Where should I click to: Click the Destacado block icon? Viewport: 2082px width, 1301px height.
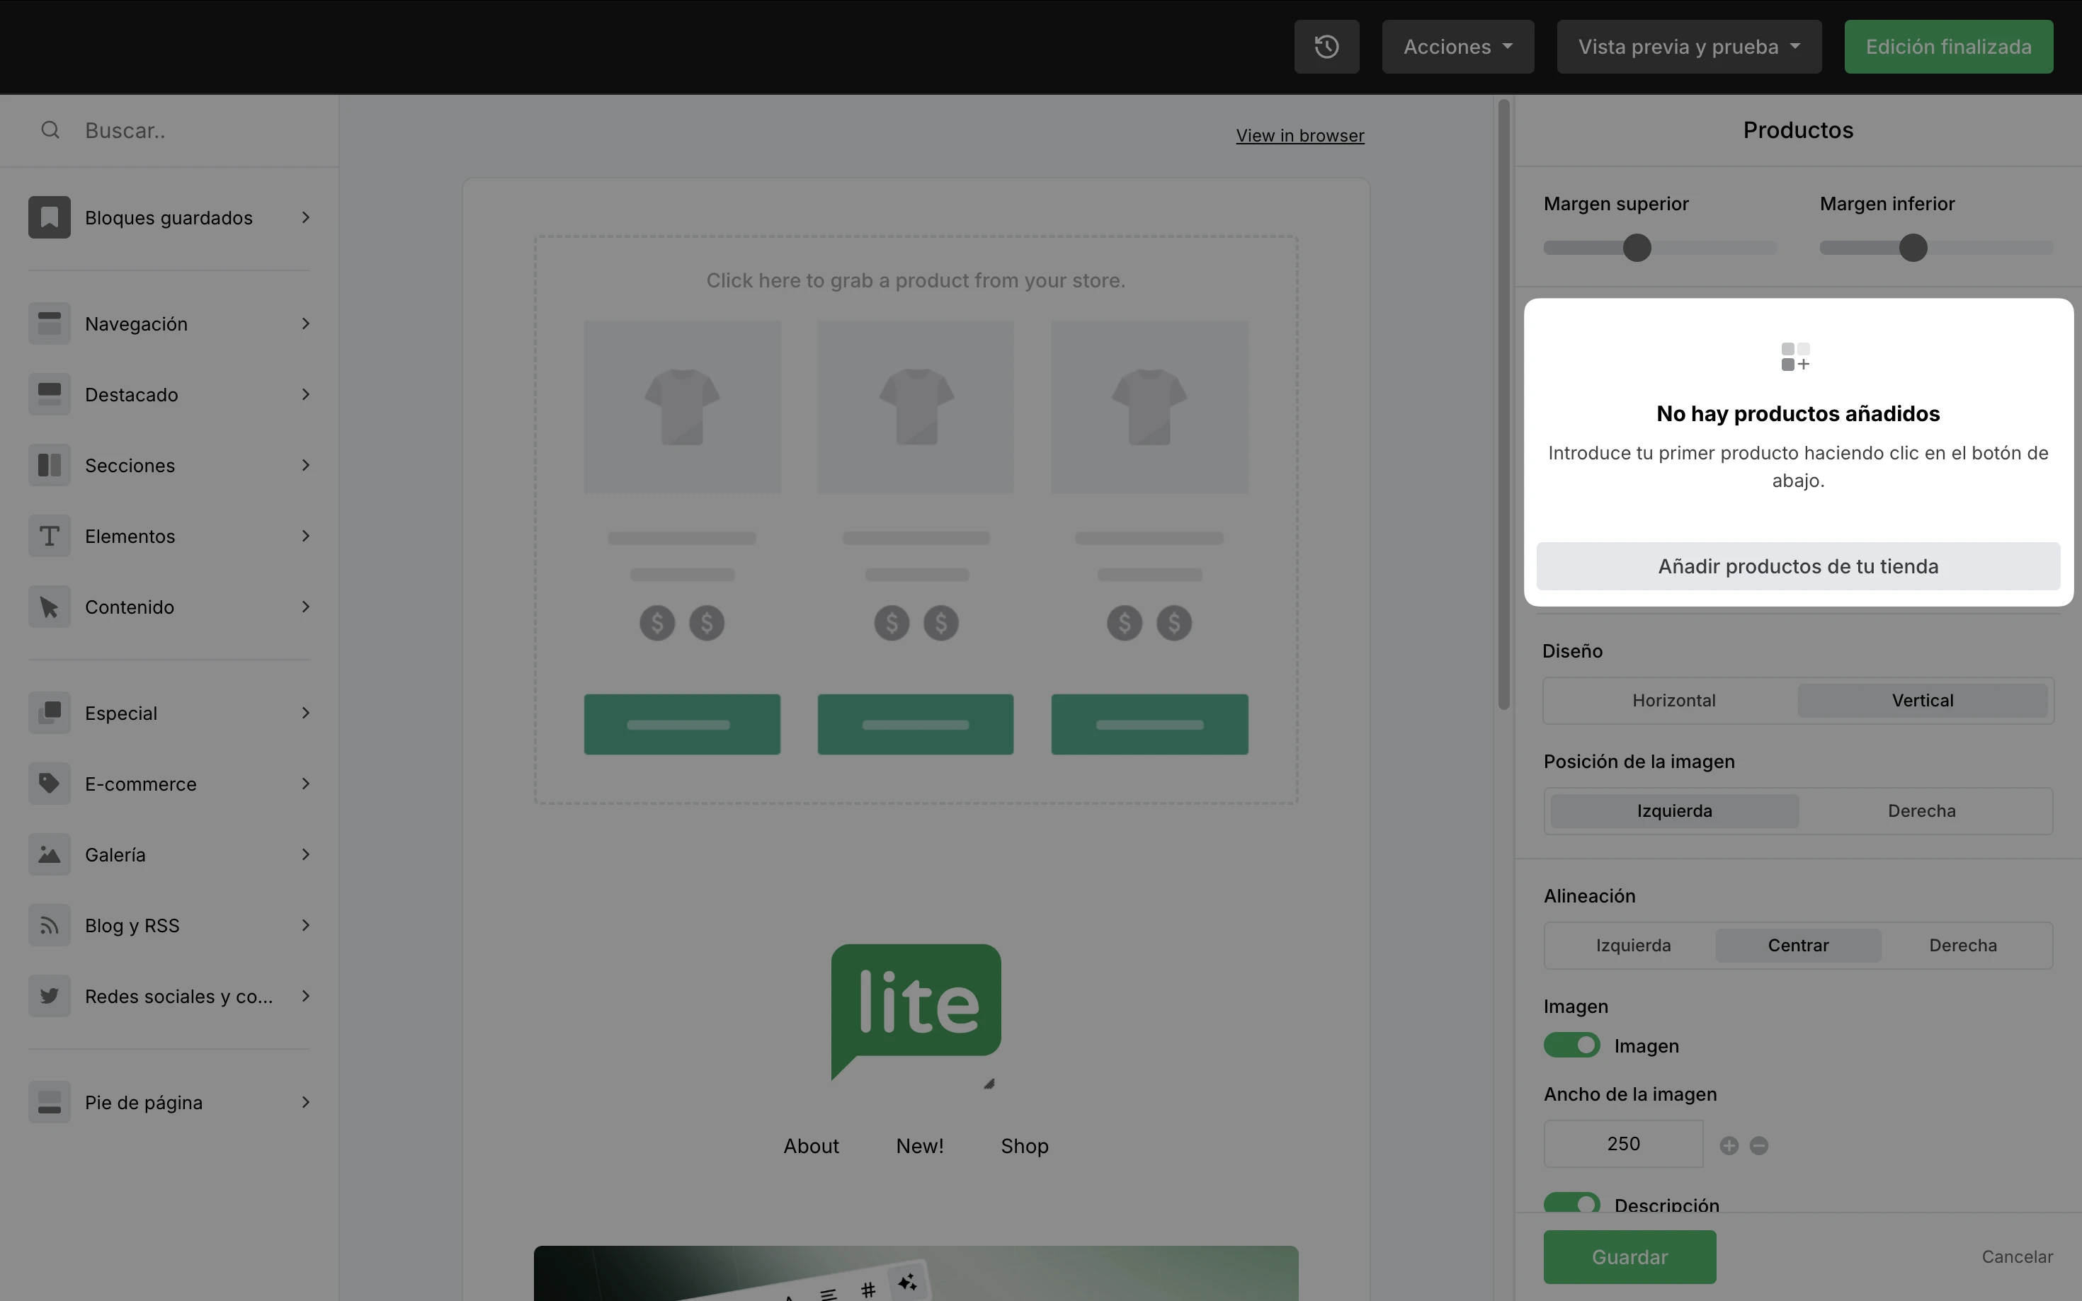49,395
